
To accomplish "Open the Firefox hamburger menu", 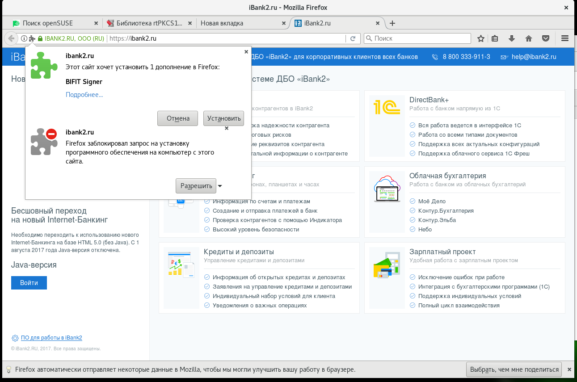I will pyautogui.click(x=564, y=38).
